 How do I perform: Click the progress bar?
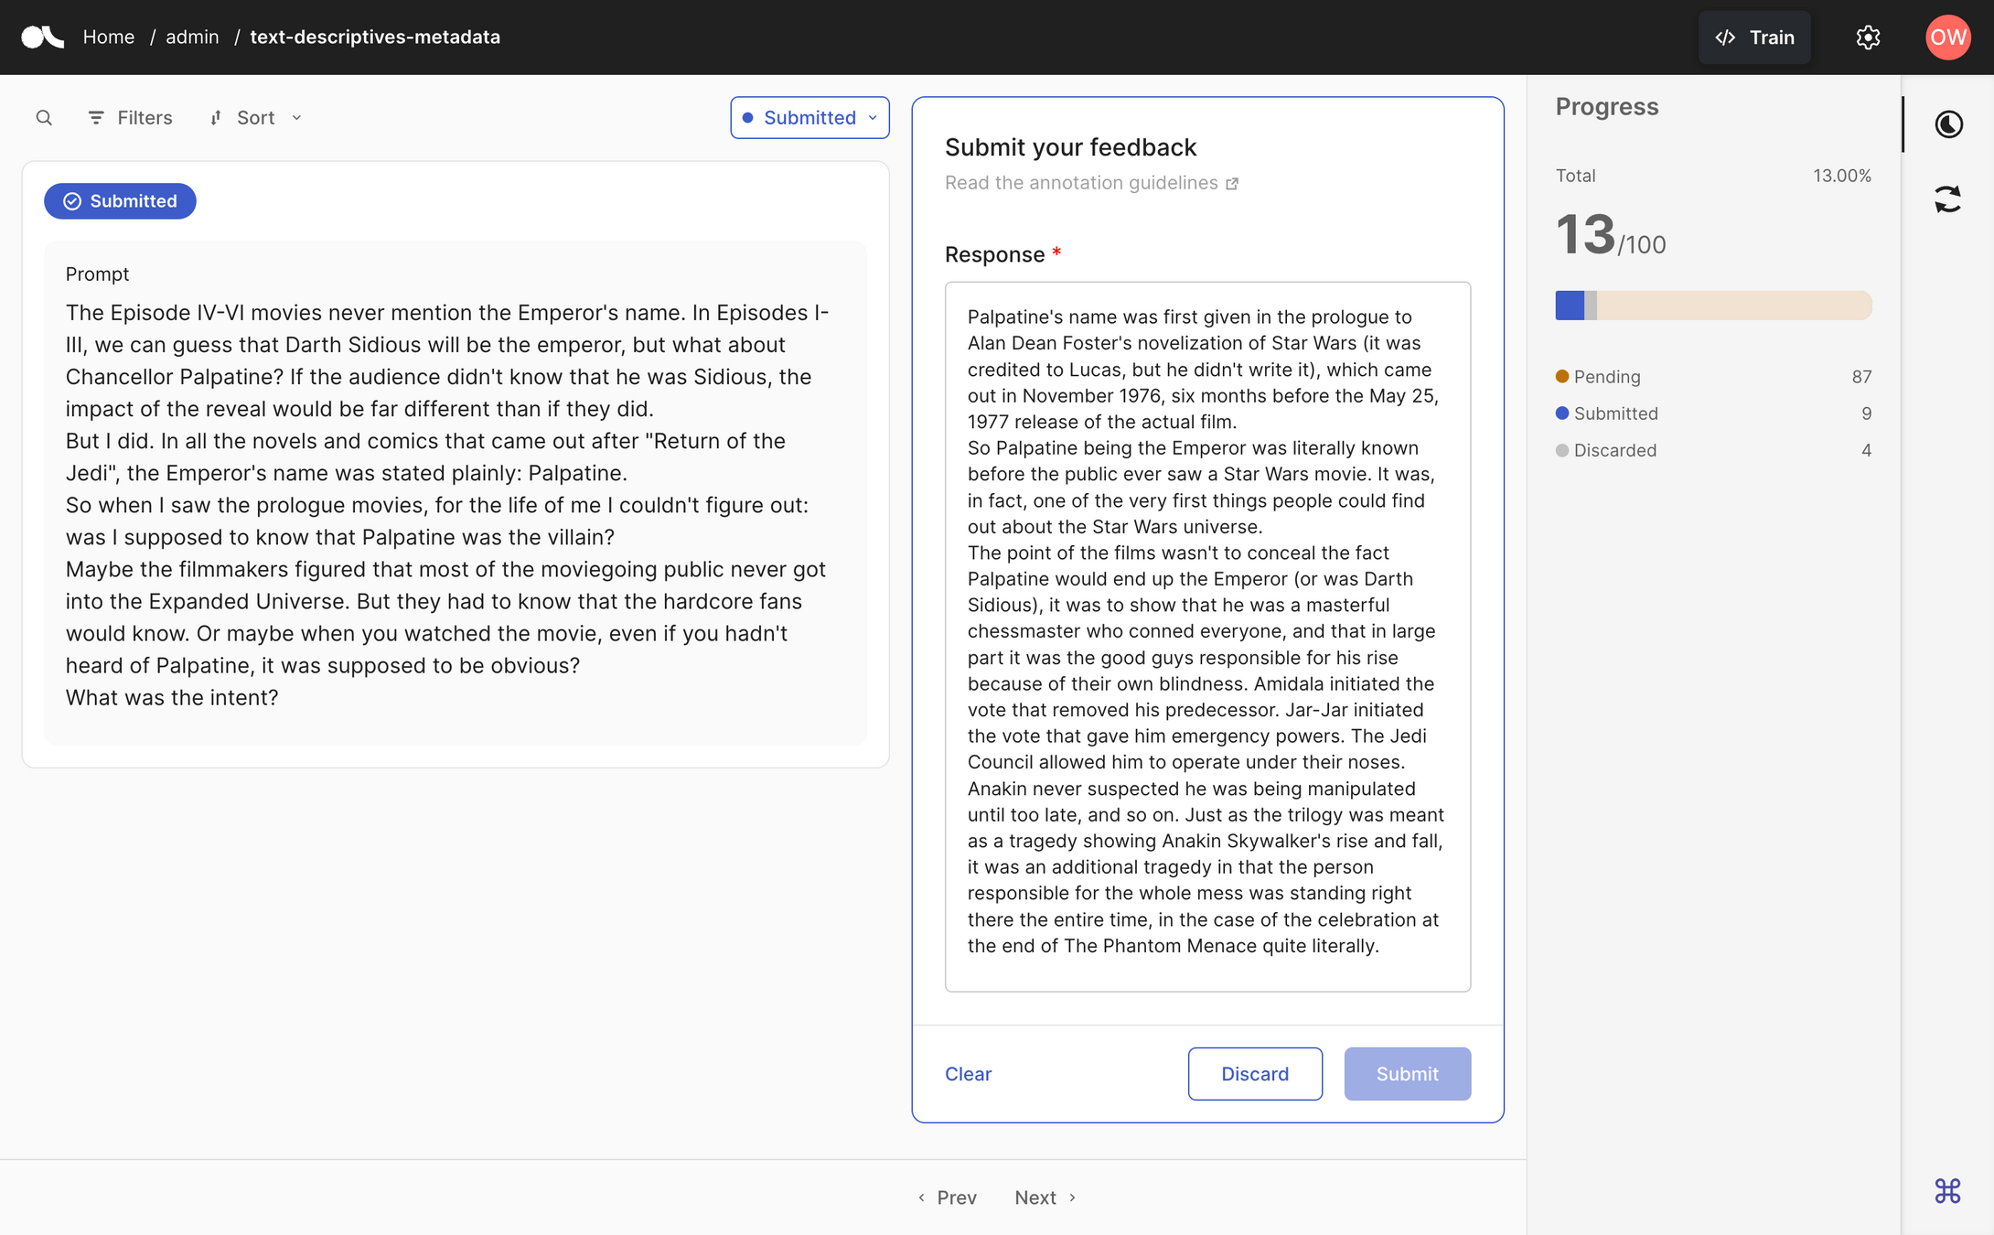pos(1713,306)
